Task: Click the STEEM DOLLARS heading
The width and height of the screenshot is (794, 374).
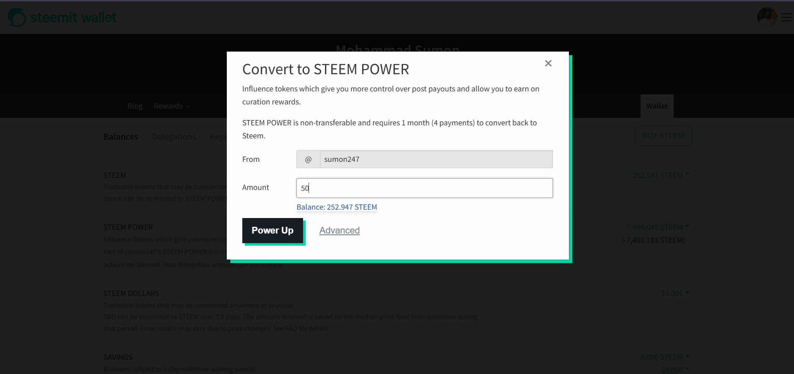Action: [x=131, y=293]
